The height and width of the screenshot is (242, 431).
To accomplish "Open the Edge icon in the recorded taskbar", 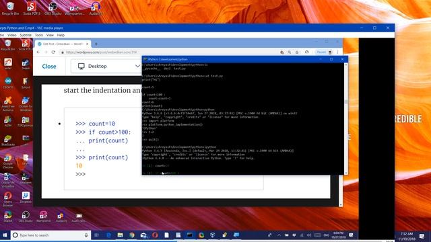I will (109, 235).
